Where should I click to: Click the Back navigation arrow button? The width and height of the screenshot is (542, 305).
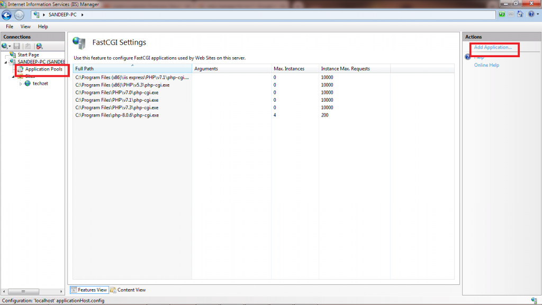pos(6,15)
